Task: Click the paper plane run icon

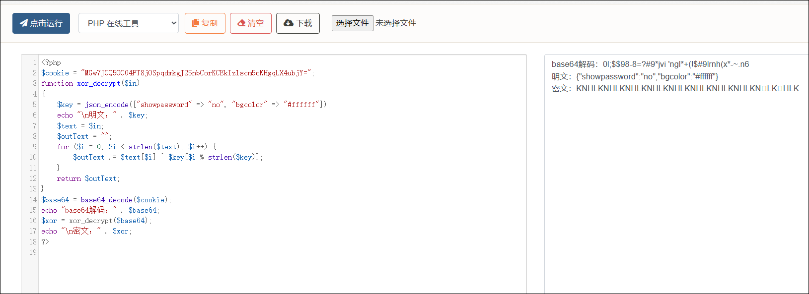Action: 23,23
